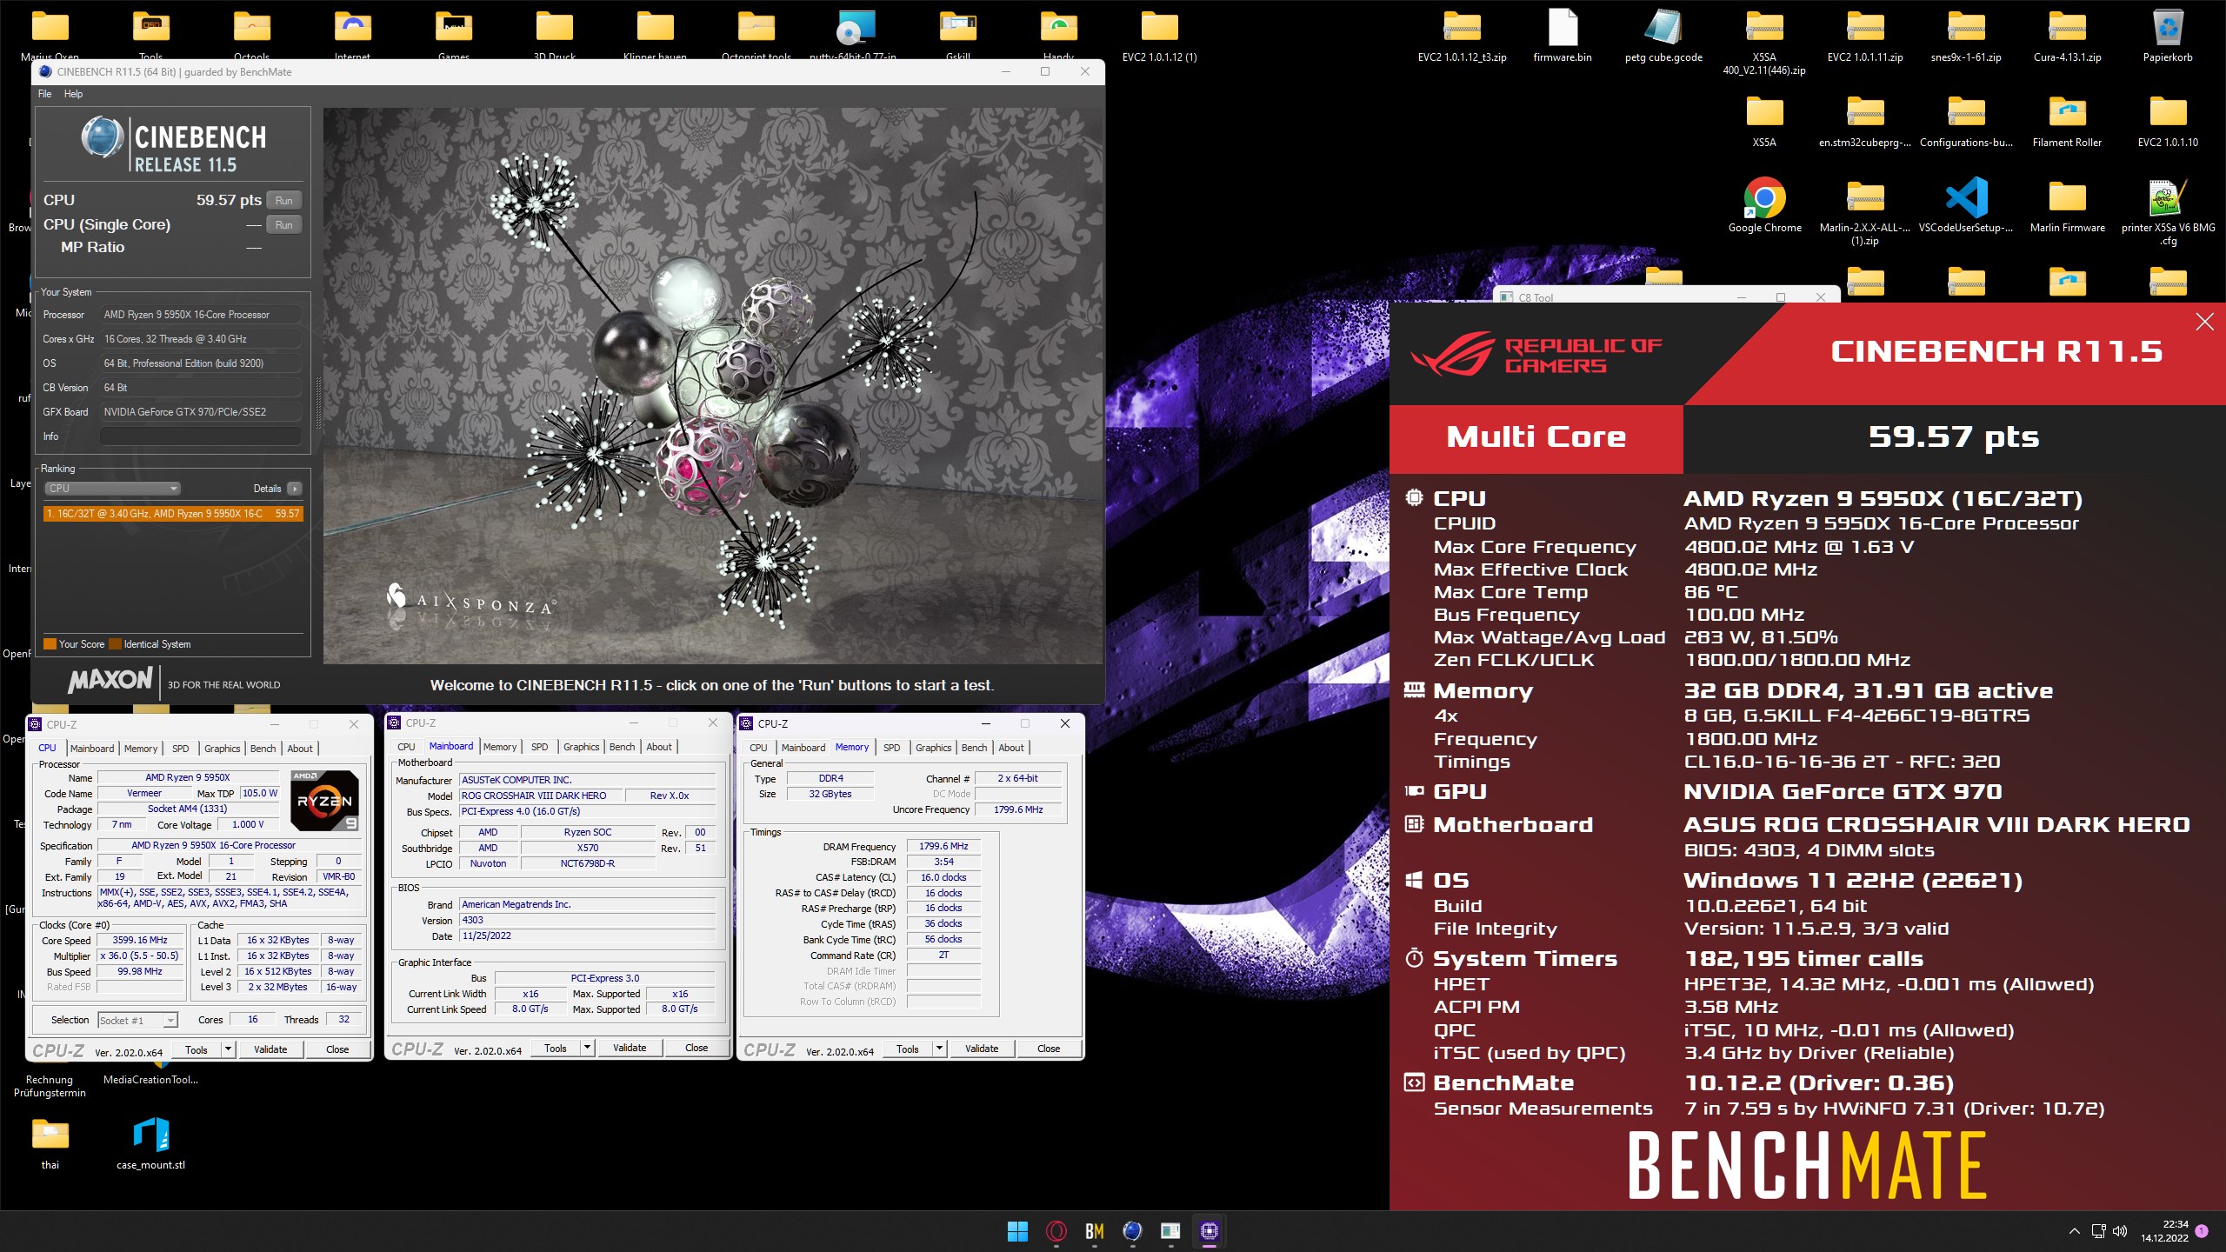The width and height of the screenshot is (2226, 1252).
Task: Click BIOS Version field 4303 in CPU-Z
Action: pos(588,920)
